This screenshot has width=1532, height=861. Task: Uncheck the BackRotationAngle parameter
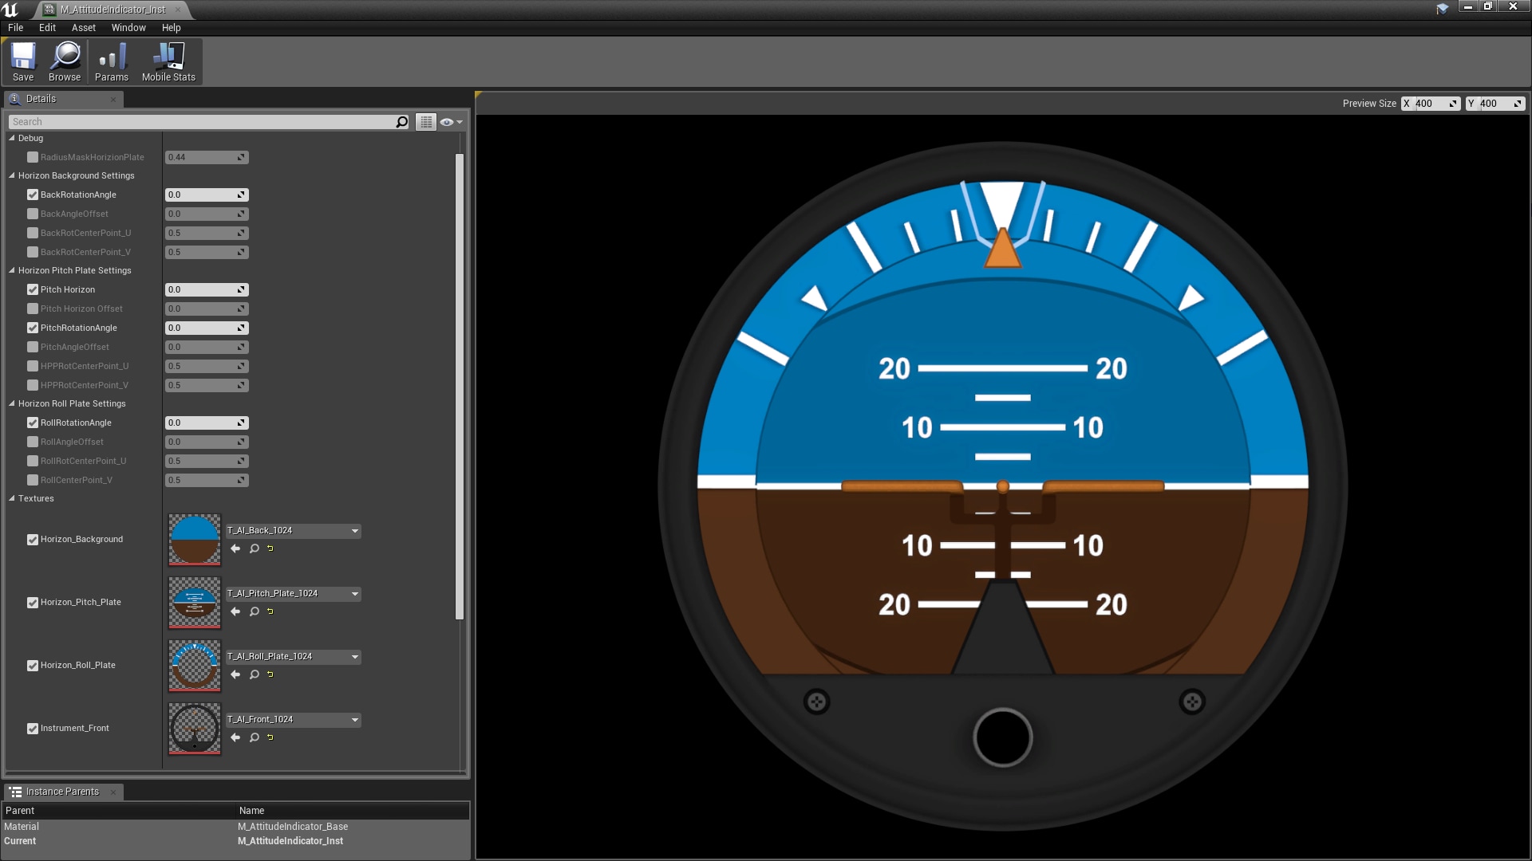[x=33, y=195]
